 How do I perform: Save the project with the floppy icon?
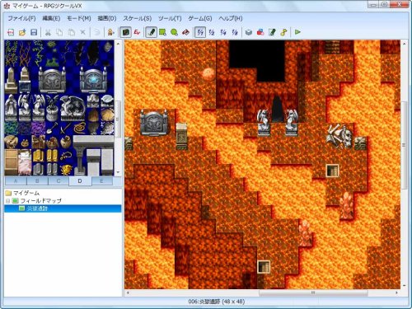pyautogui.click(x=34, y=32)
